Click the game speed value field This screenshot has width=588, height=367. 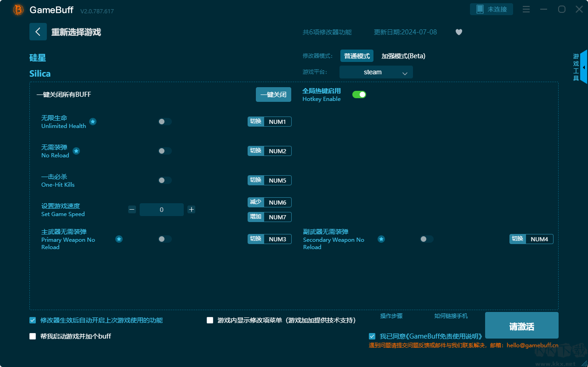point(162,210)
